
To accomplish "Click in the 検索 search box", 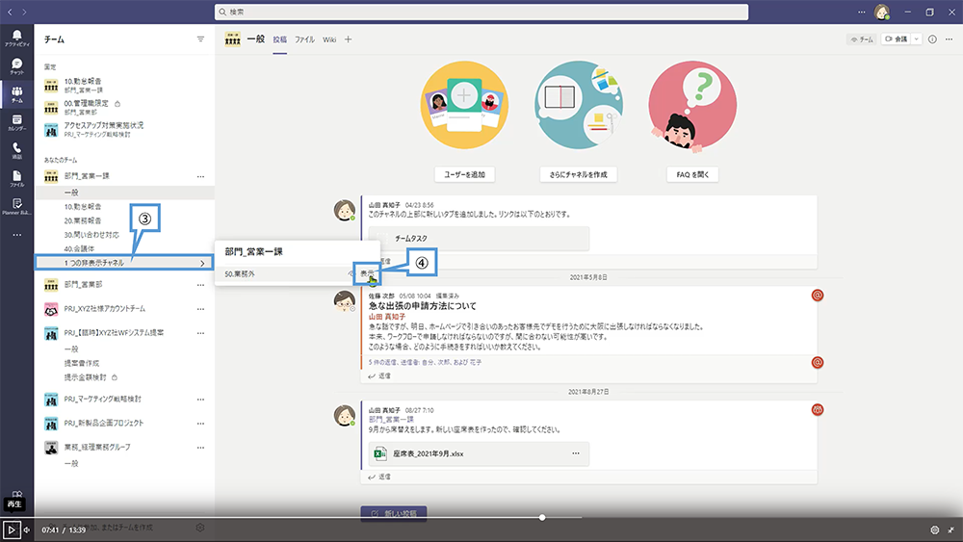I will [x=481, y=12].
